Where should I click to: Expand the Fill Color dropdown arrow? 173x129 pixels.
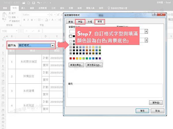coord(49,20)
